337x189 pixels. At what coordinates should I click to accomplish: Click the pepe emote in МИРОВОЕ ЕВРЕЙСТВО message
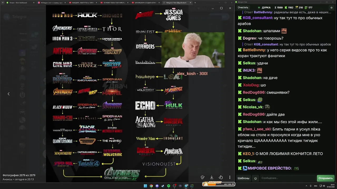[296, 168]
